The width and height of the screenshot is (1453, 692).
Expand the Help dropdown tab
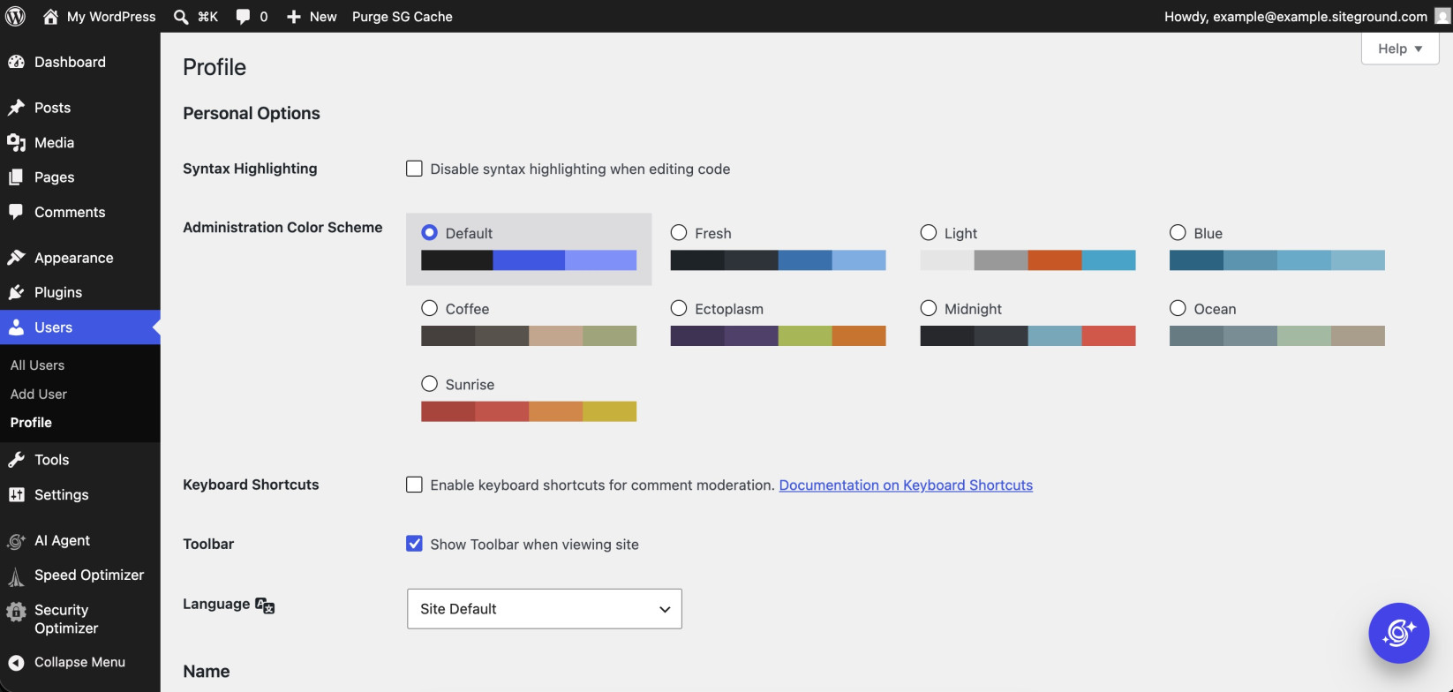[x=1400, y=49]
